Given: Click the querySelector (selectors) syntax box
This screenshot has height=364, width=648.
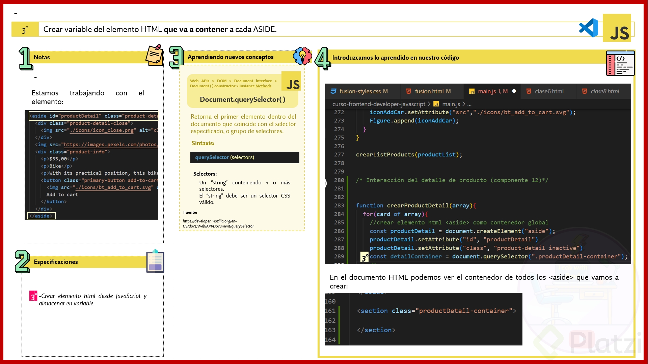Looking at the screenshot, I should click(245, 157).
